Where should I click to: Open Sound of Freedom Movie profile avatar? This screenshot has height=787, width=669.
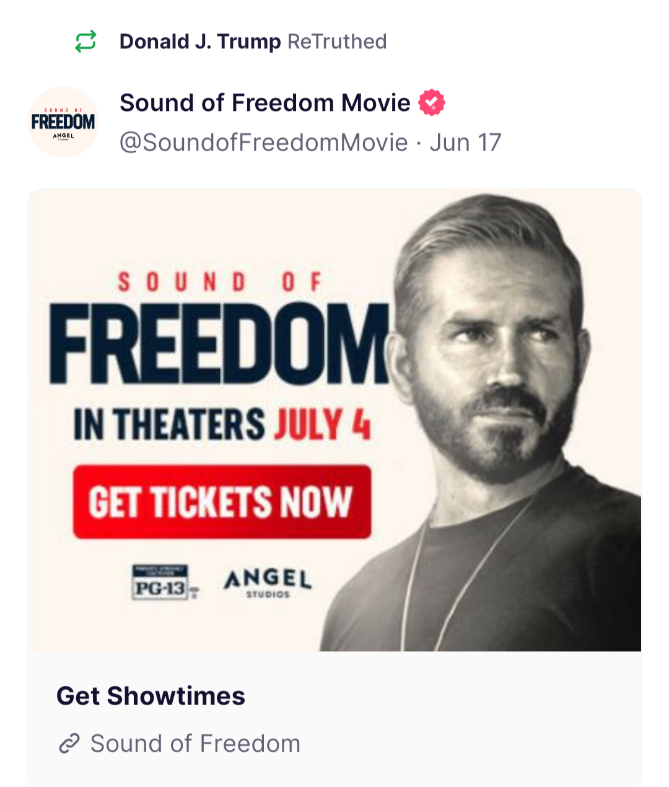(63, 121)
